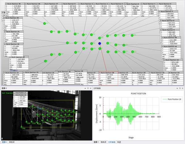The height and width of the screenshot is (144, 185).
Task: Switch to the 标志点 tab
Action: click(12, 142)
